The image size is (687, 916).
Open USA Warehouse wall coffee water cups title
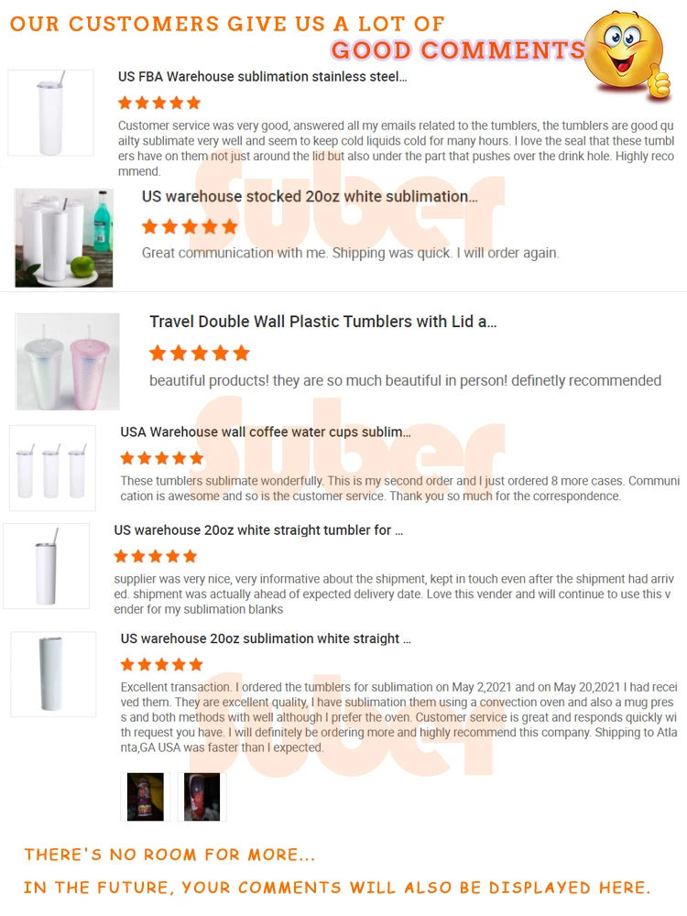tap(266, 432)
